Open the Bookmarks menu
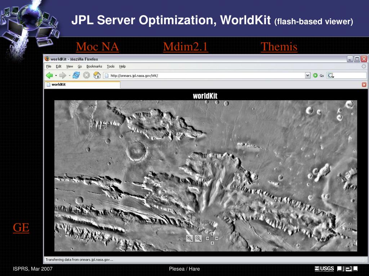Viewport: 369px width, 276px height. 94,66
